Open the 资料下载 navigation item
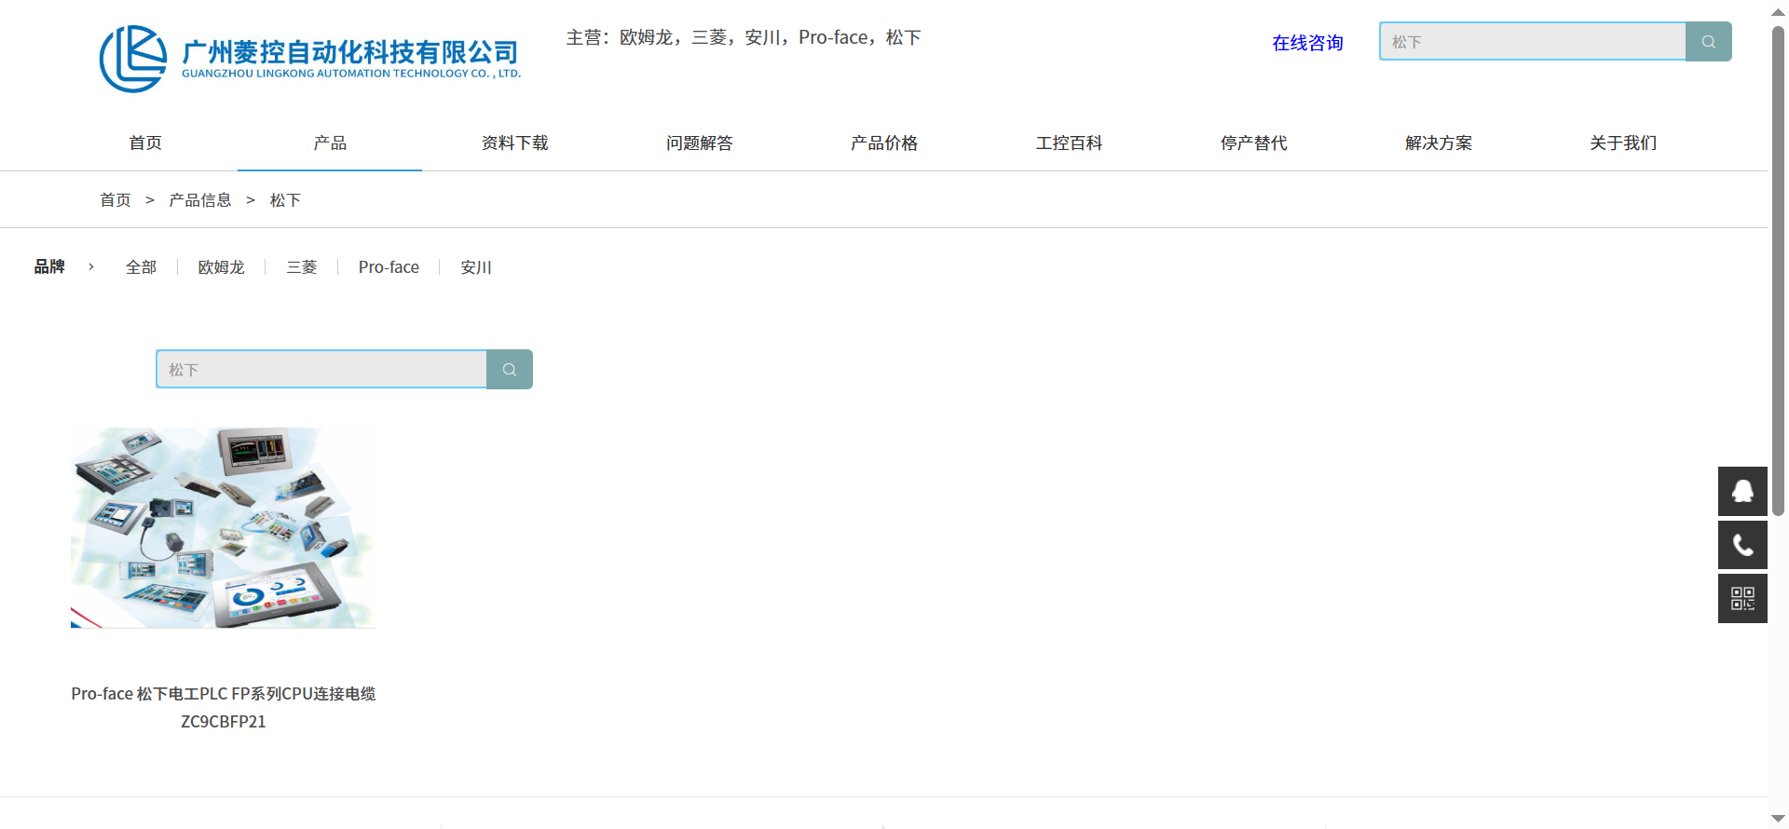Viewport: 1789px width, 829px height. pyautogui.click(x=514, y=143)
